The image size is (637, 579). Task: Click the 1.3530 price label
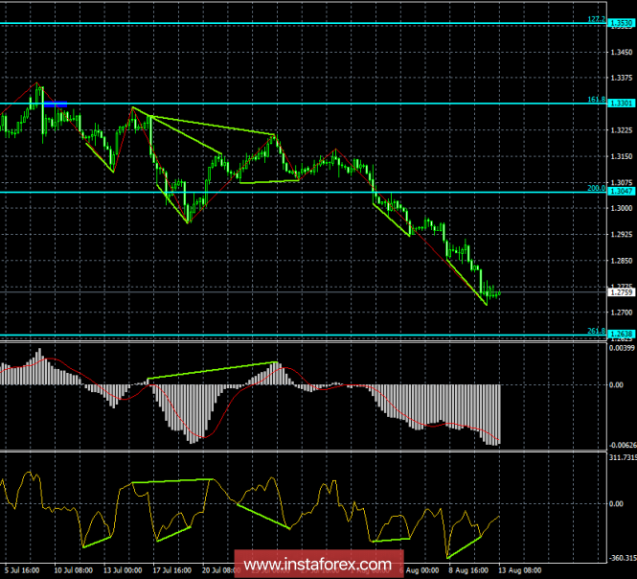[620, 24]
